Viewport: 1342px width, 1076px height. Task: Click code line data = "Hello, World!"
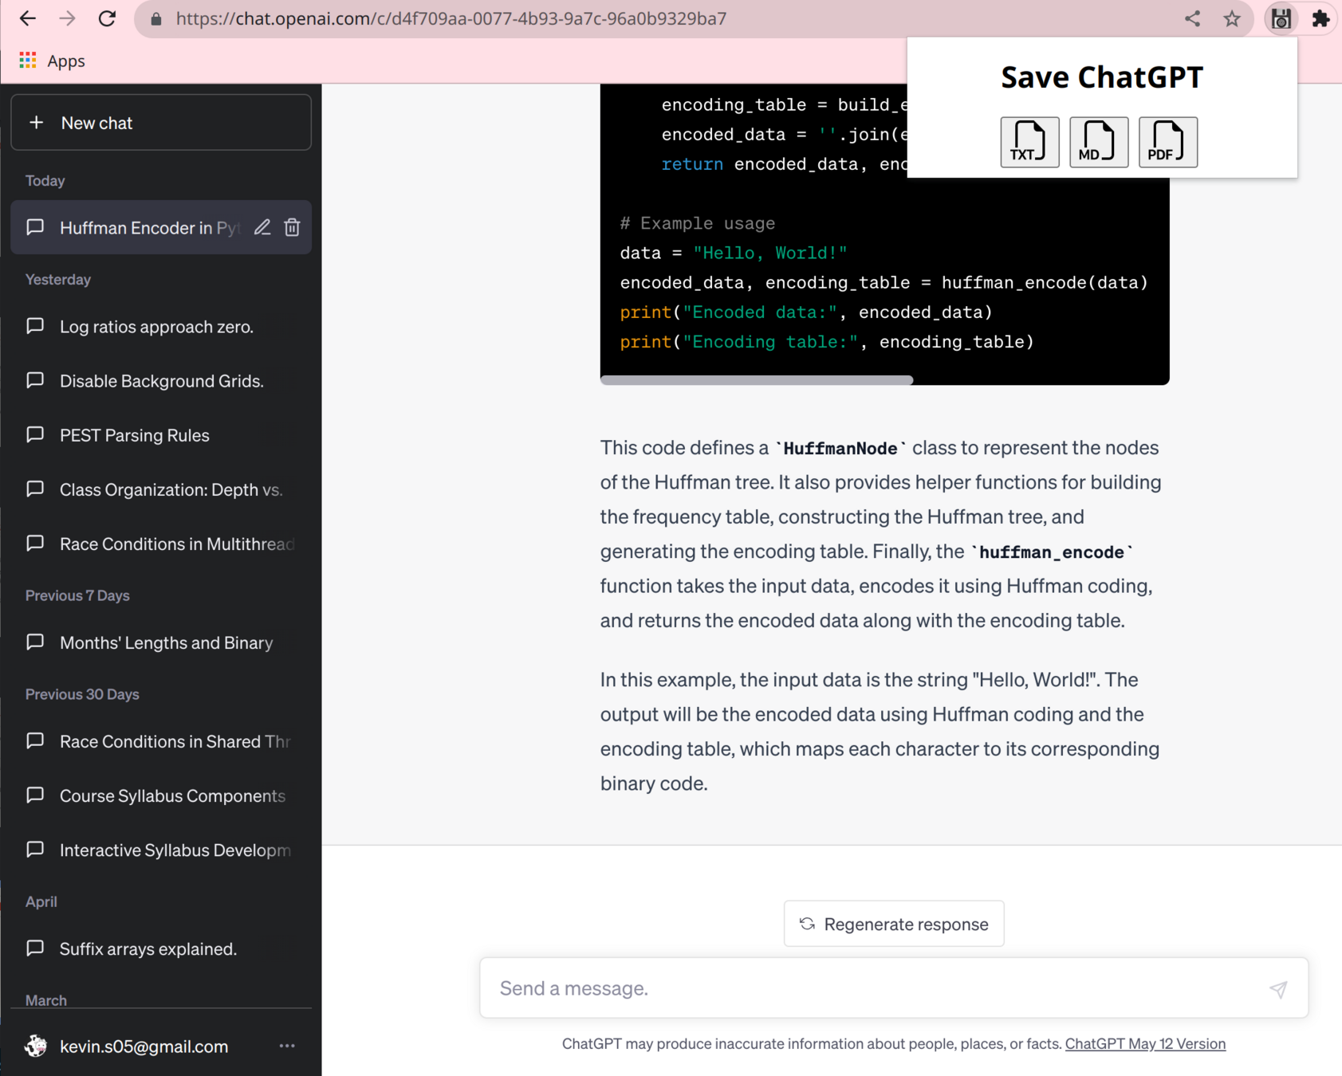click(x=734, y=253)
